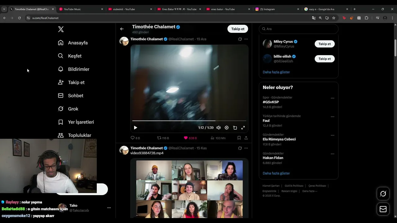Switch to esdeekid - YouTube tab
This screenshot has height=223, width=397.
point(130,9)
